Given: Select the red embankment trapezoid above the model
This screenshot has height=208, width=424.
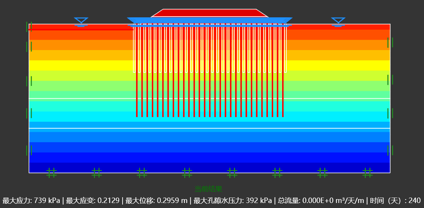Looking at the screenshot, I should pyautogui.click(x=210, y=13).
